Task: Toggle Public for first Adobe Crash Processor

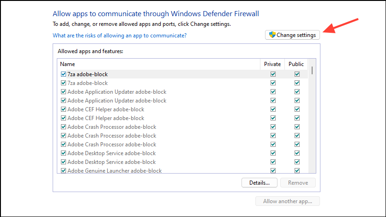Action: coord(297,127)
